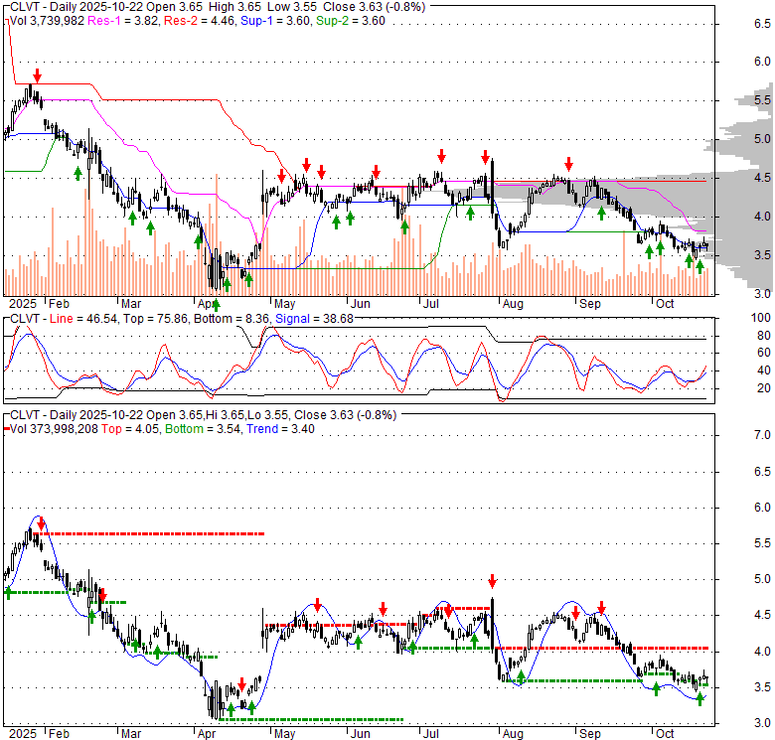Screen dimensions: 775x740
Task: Click the lower chart title with Hi 3.65, Lo 3.55
Action: [x=203, y=415]
